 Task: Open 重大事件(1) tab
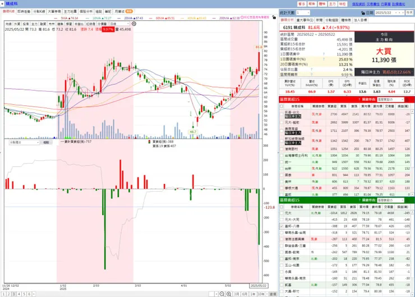tap(305, 20)
